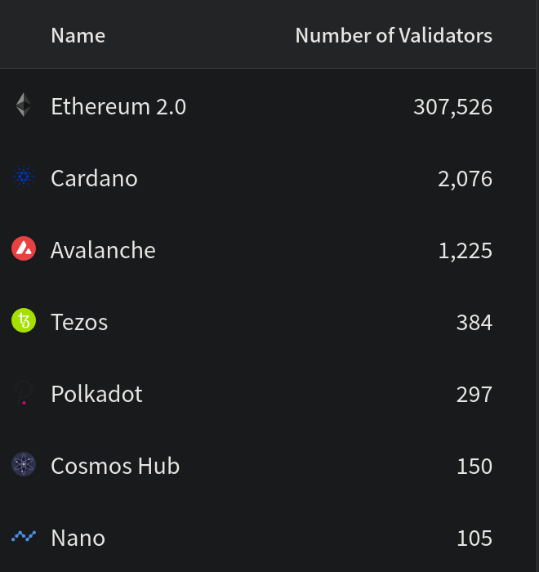Viewport: 539px width, 572px height.
Task: Open the Ethereum 2.0 name link
Action: pos(118,106)
